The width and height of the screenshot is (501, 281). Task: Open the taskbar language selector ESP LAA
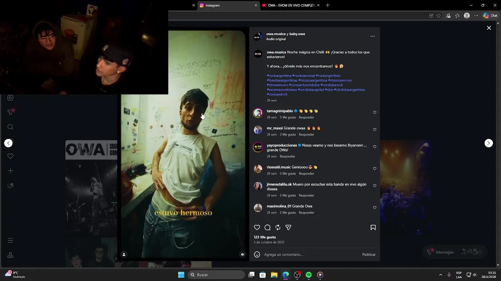(x=459, y=275)
